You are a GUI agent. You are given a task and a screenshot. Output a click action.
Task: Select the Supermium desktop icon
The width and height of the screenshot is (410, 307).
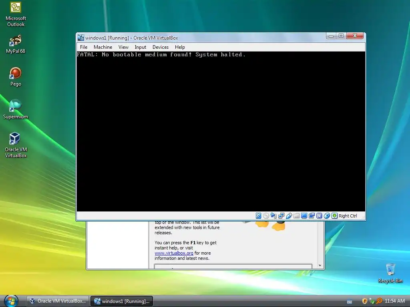pos(16,110)
